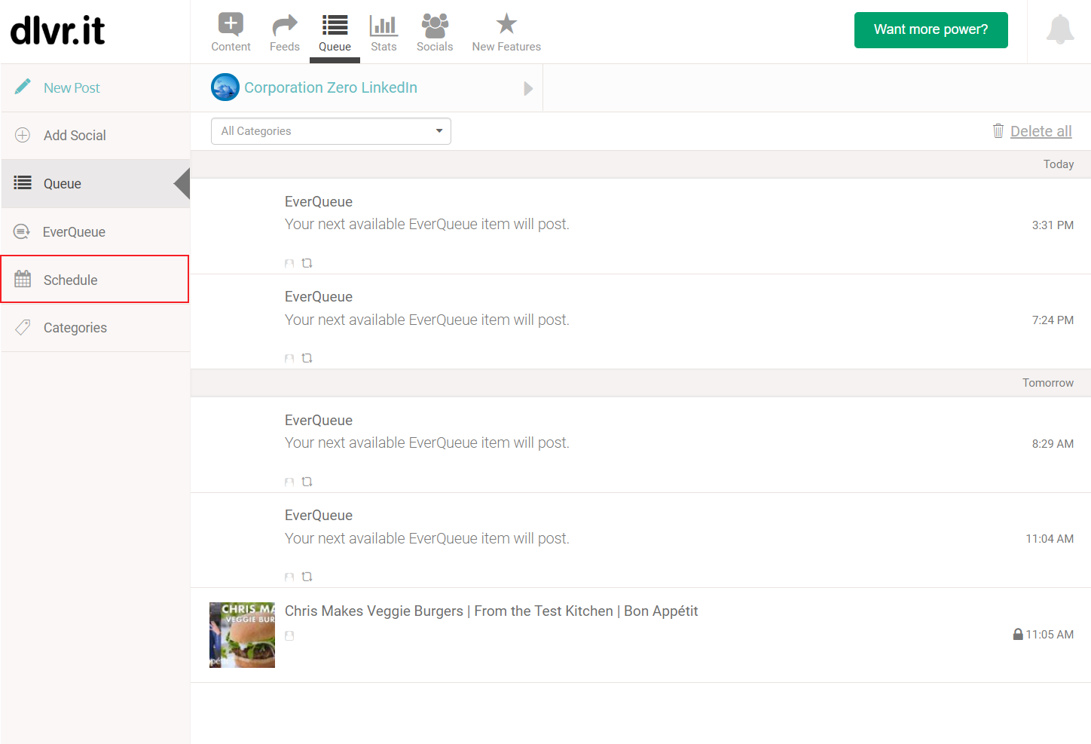
Task: Select the EverQueue item at 3:31 PM
Action: (640, 226)
